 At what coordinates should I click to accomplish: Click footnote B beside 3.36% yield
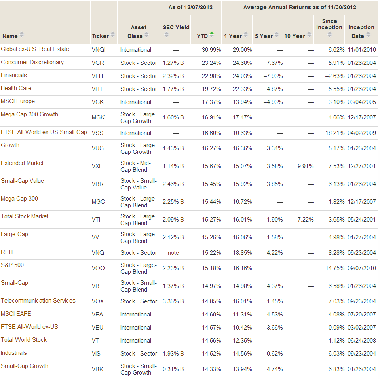pos(182,301)
